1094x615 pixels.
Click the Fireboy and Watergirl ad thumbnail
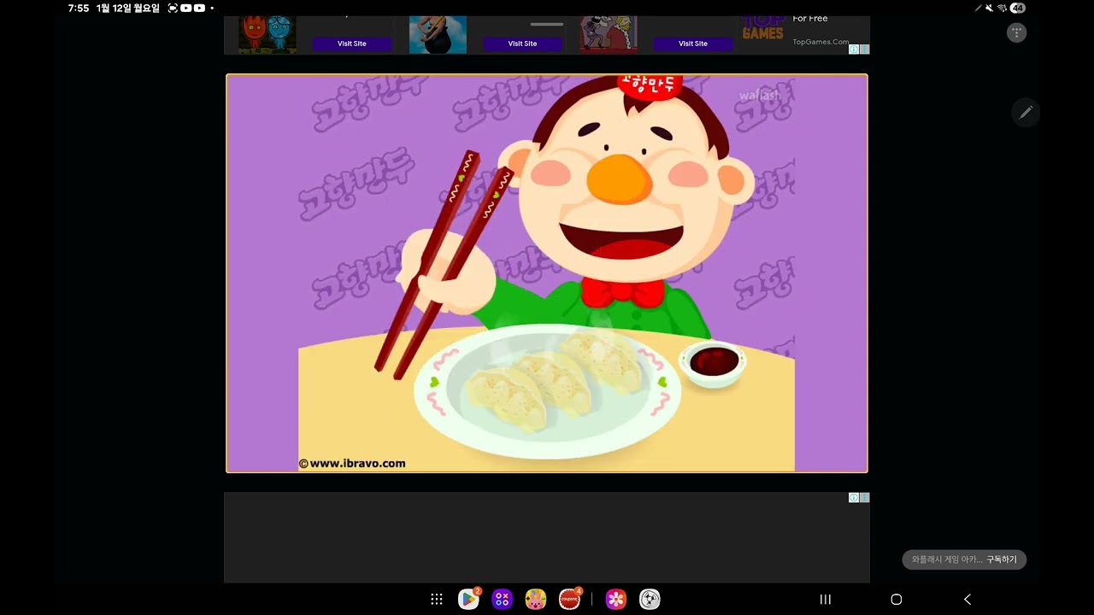[x=268, y=35]
